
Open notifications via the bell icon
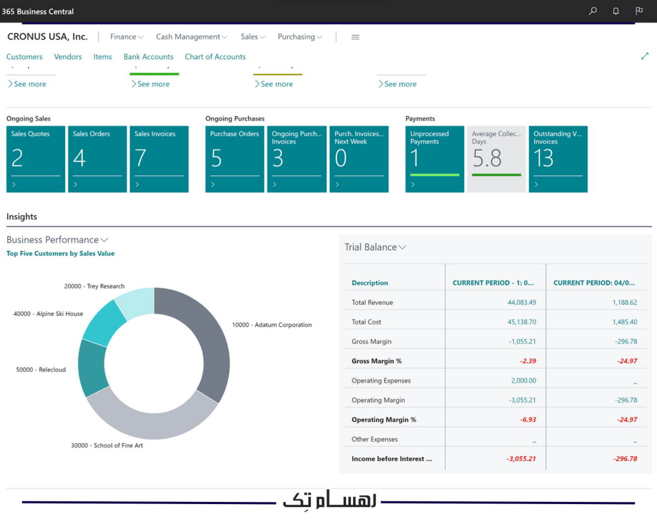(x=615, y=11)
